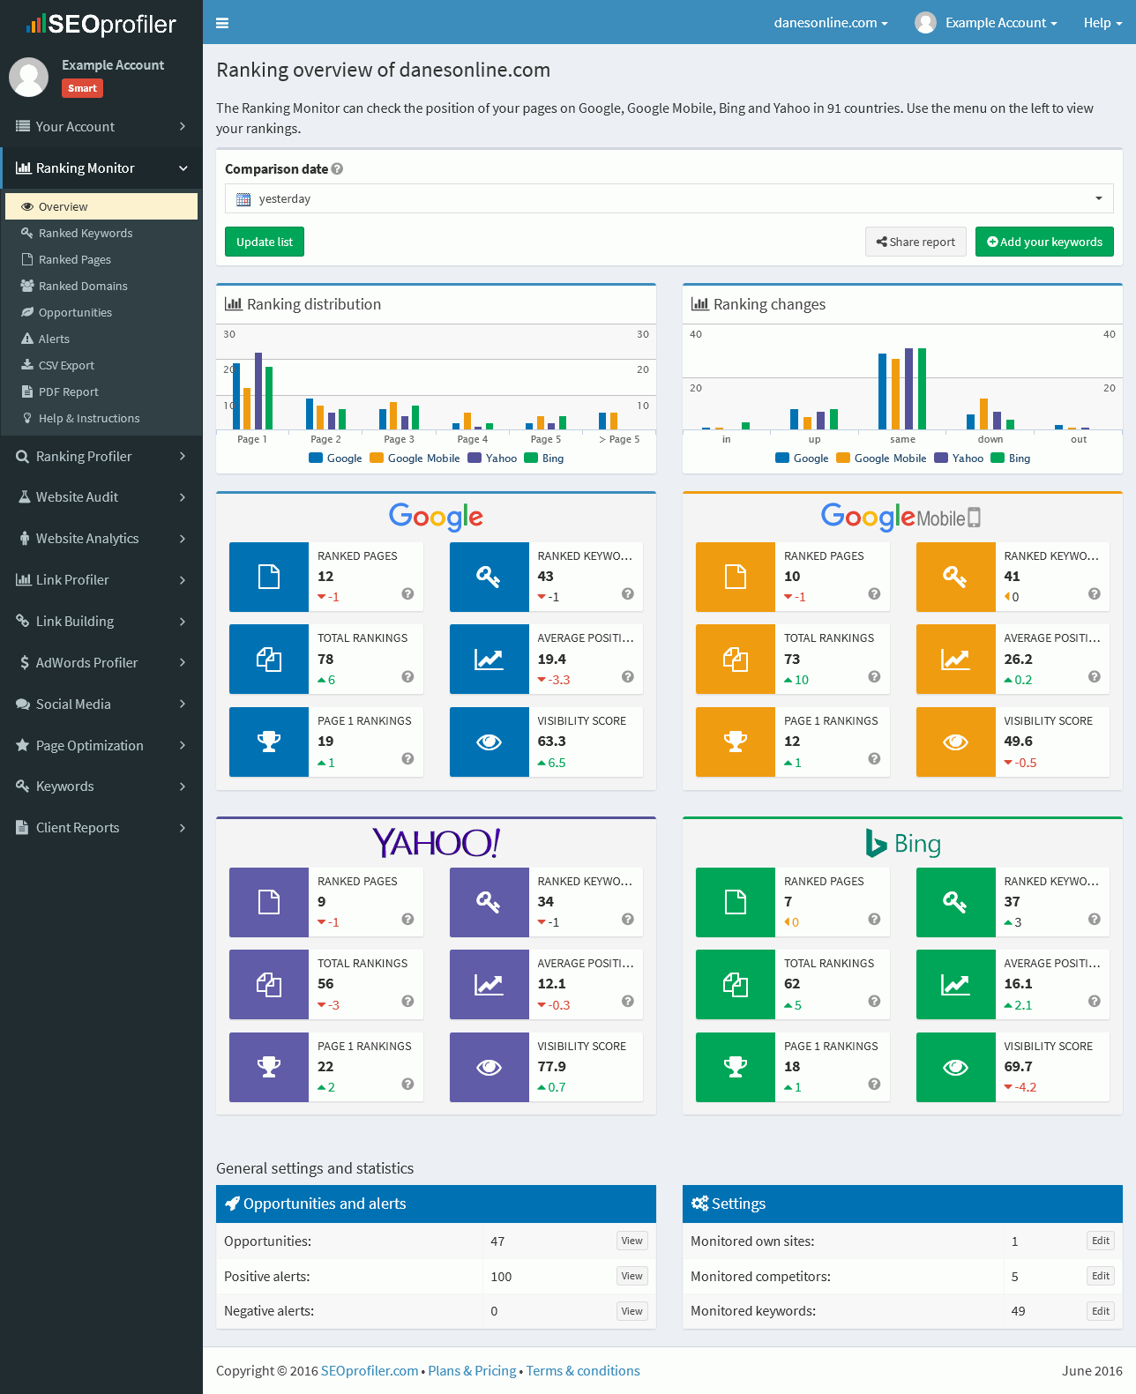Open the comparison date dropdown showing yesterday
This screenshot has width=1136, height=1394.
point(669,198)
